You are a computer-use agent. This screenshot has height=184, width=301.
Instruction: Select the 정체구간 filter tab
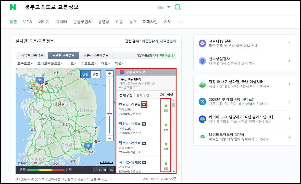[x=143, y=95]
